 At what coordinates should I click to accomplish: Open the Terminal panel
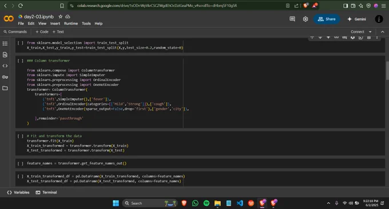(46, 192)
